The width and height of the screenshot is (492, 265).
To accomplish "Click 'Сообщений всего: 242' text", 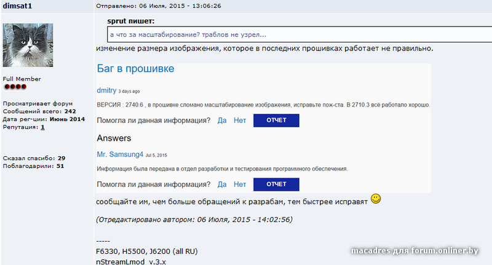I will [39, 111].
